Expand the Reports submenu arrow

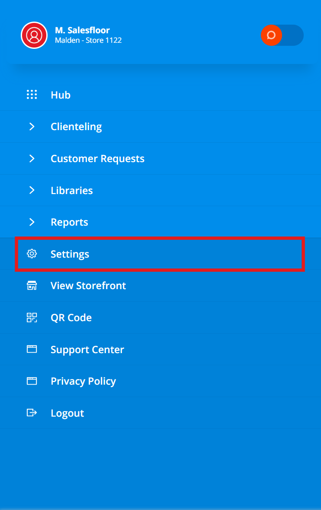tap(32, 222)
